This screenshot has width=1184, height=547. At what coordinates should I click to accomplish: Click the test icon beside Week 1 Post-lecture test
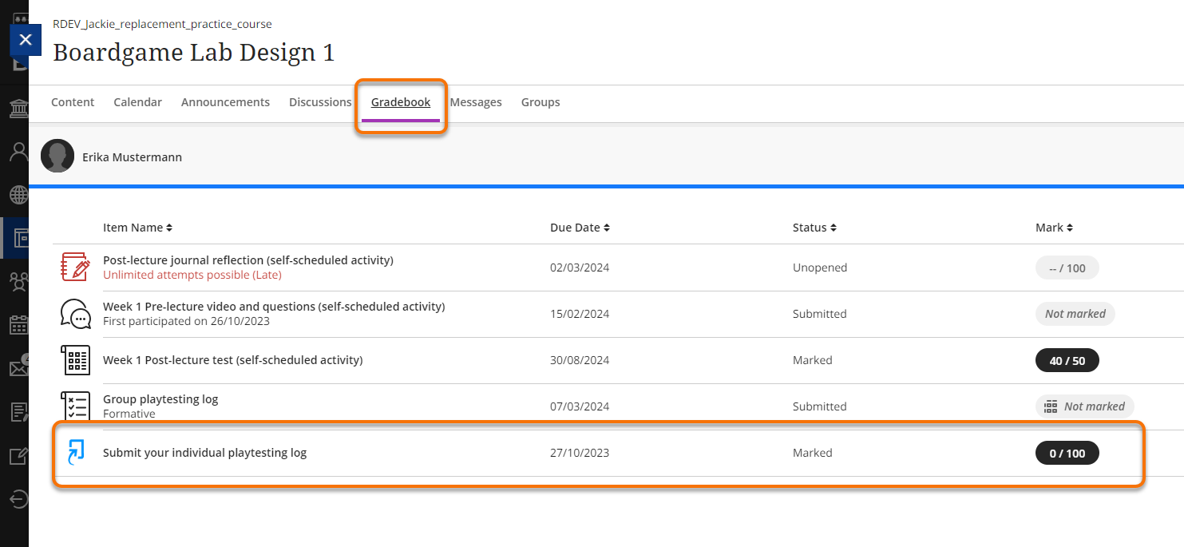[x=76, y=360]
